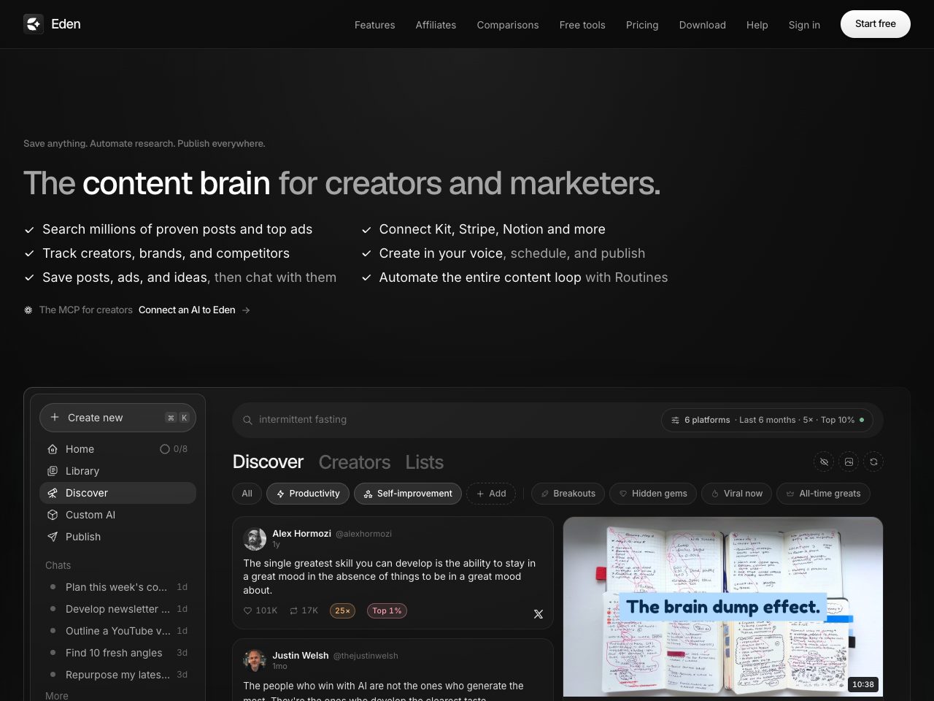
Task: Select the All topics filter chip
Action: 247,494
